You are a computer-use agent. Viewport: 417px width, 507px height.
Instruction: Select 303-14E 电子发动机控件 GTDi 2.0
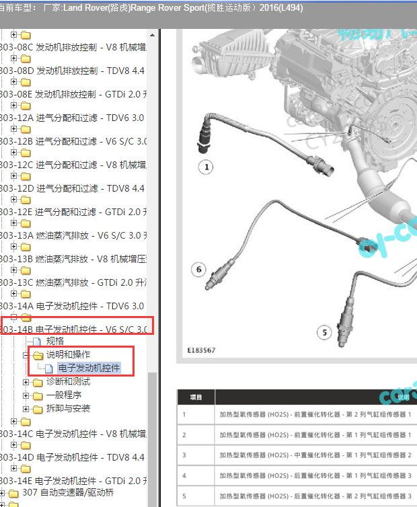(73, 481)
